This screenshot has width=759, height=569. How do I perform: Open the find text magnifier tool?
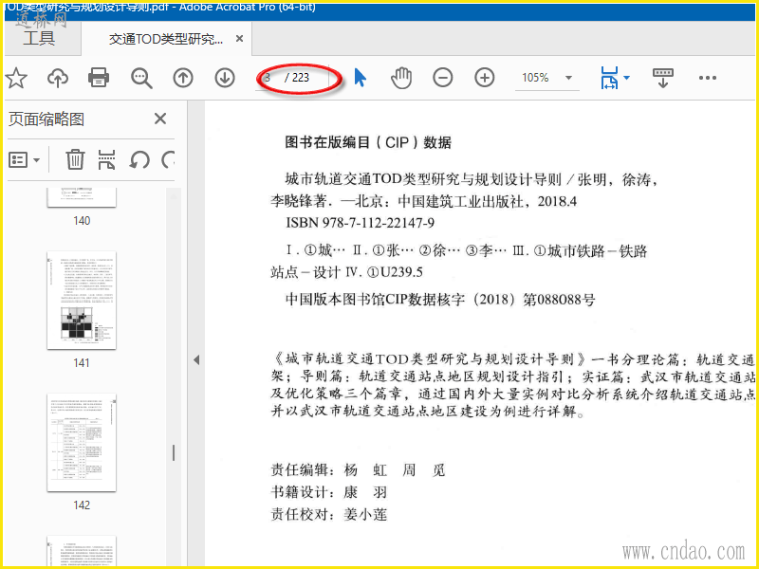141,78
